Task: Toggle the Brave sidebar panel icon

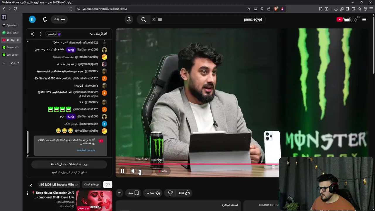Action: tap(348, 9)
